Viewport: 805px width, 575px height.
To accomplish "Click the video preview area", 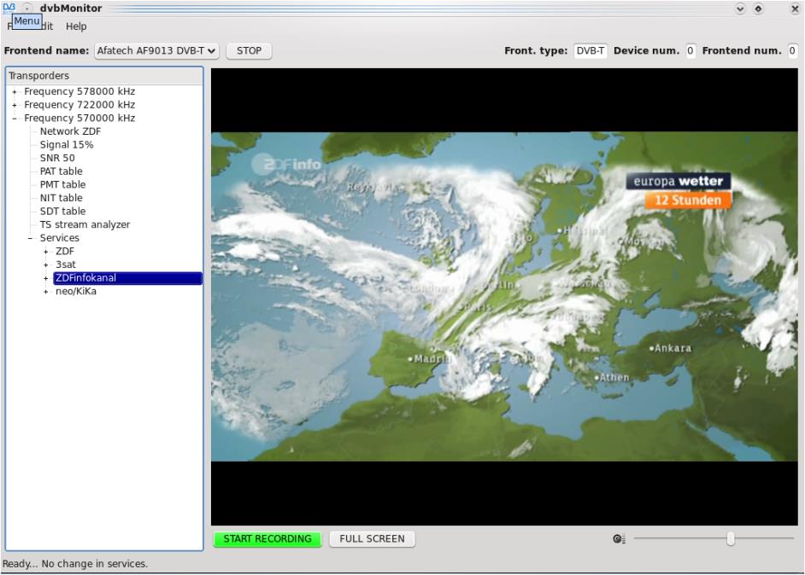I will [504, 297].
